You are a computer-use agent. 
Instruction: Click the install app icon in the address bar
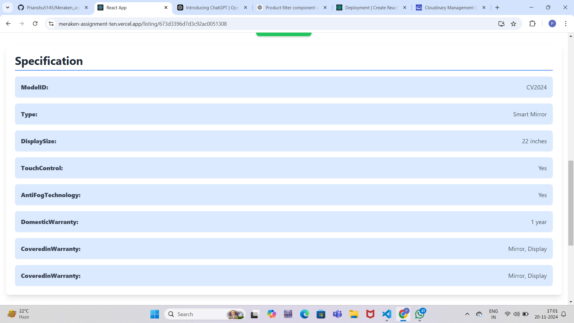pos(501,24)
